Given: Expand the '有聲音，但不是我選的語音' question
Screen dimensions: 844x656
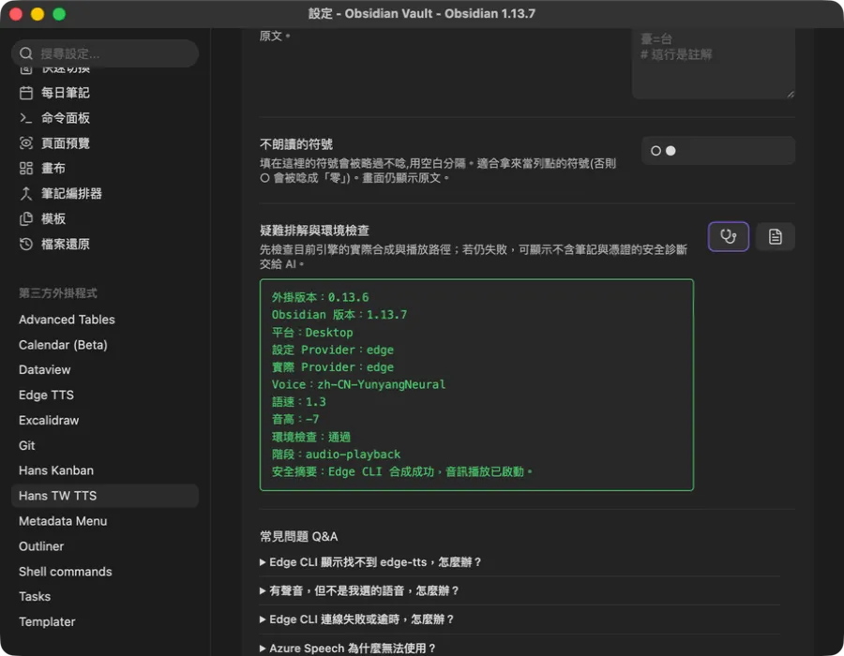Looking at the screenshot, I should 359,591.
